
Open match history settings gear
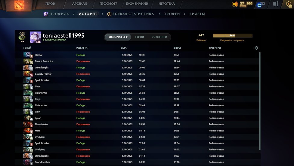(x=256, y=48)
